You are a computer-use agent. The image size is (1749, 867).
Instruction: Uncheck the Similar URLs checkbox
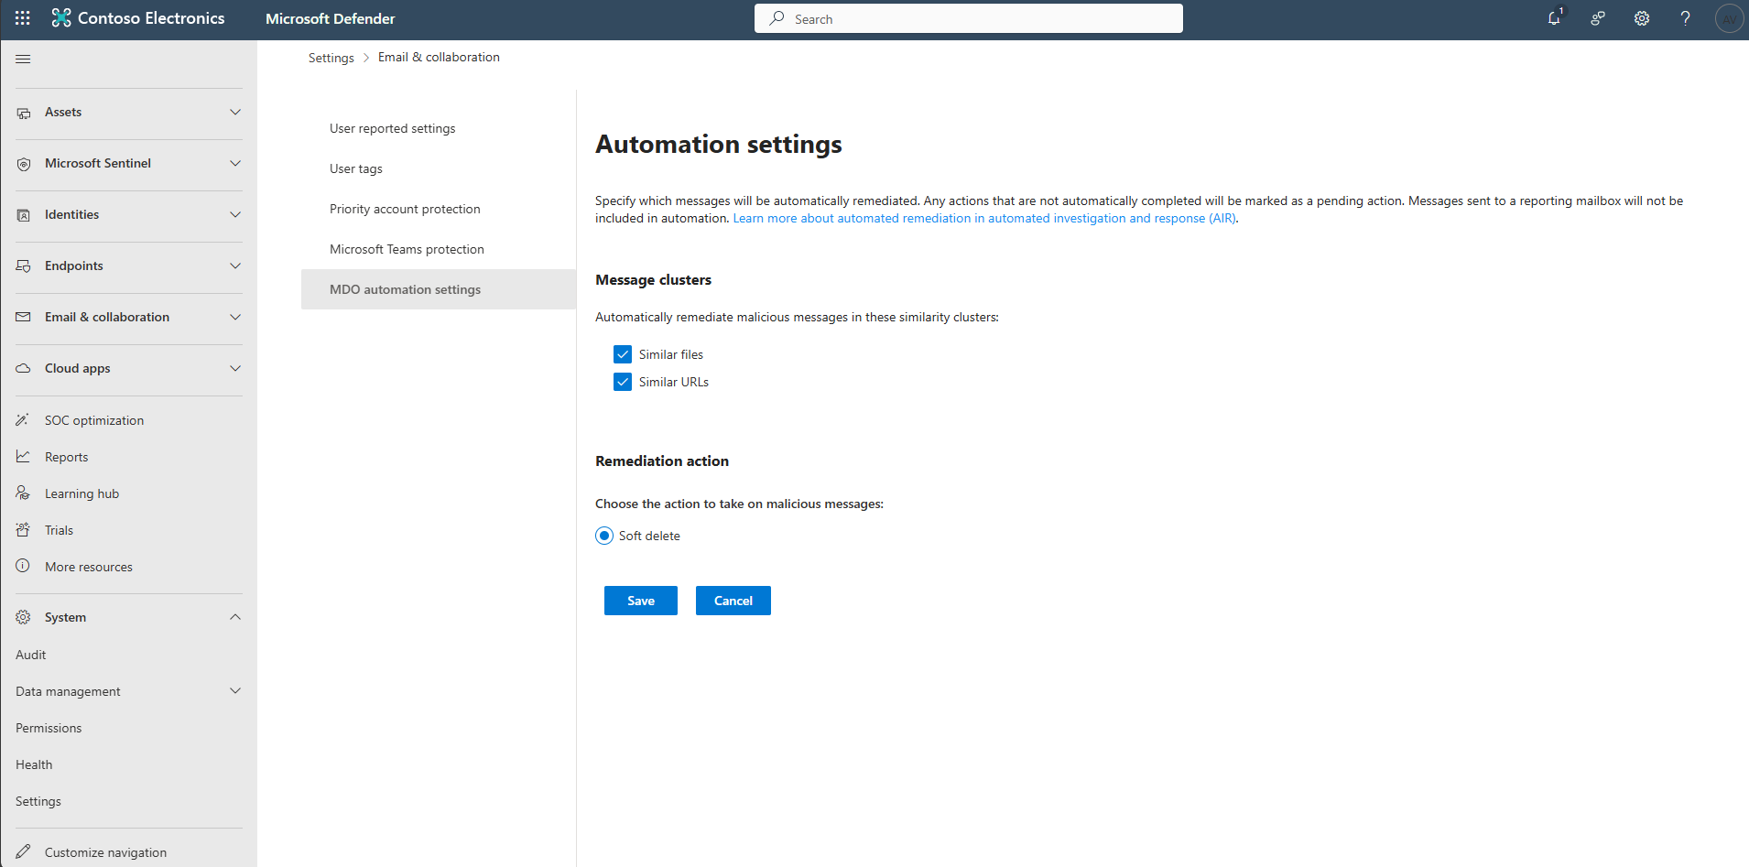pos(623,382)
